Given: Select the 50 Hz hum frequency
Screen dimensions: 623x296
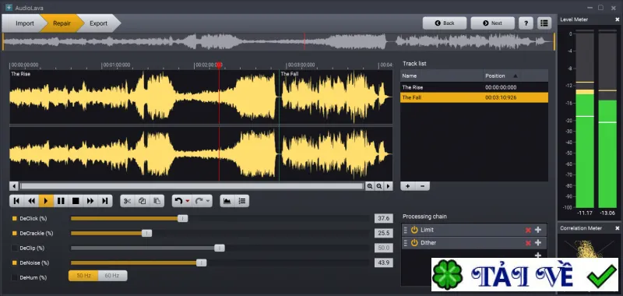Looking at the screenshot, I should [83, 276].
